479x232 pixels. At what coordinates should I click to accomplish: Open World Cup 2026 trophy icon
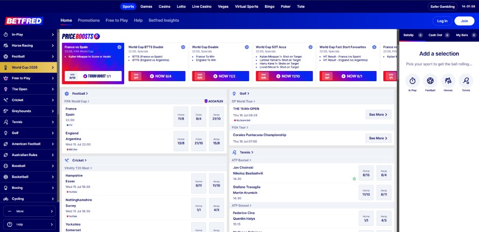click(6, 67)
